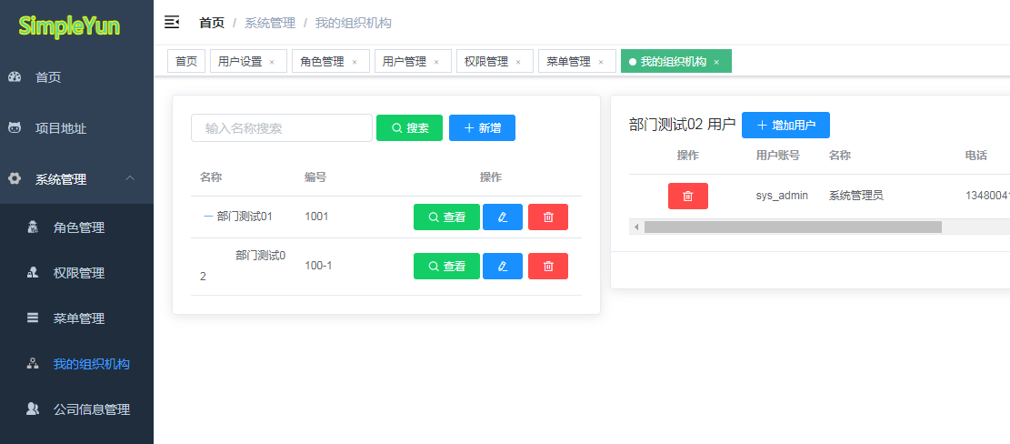The height and width of the screenshot is (444, 1010).
Task: Click the code cell 100-1
Action: point(318,266)
